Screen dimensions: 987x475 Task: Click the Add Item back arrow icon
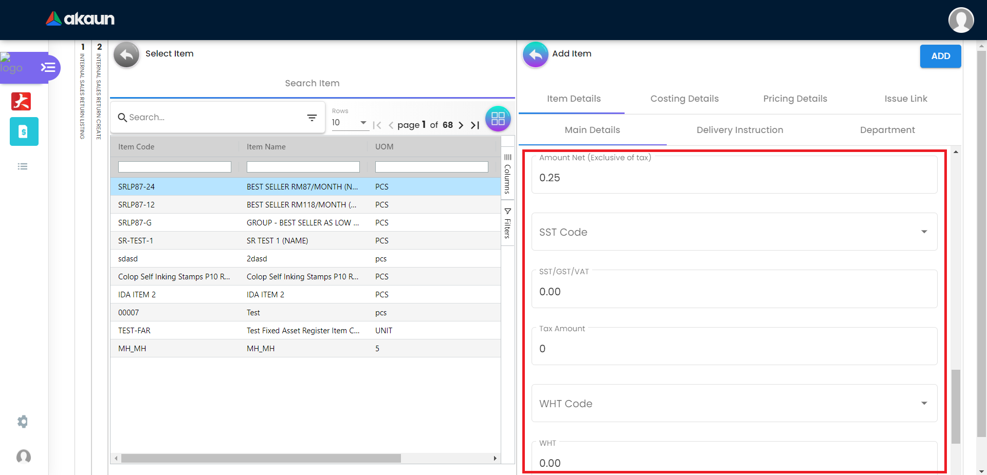(x=535, y=54)
